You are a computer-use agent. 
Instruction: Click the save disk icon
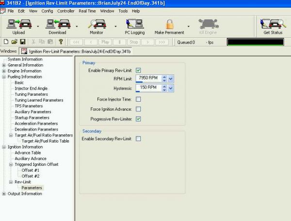tap(23, 42)
